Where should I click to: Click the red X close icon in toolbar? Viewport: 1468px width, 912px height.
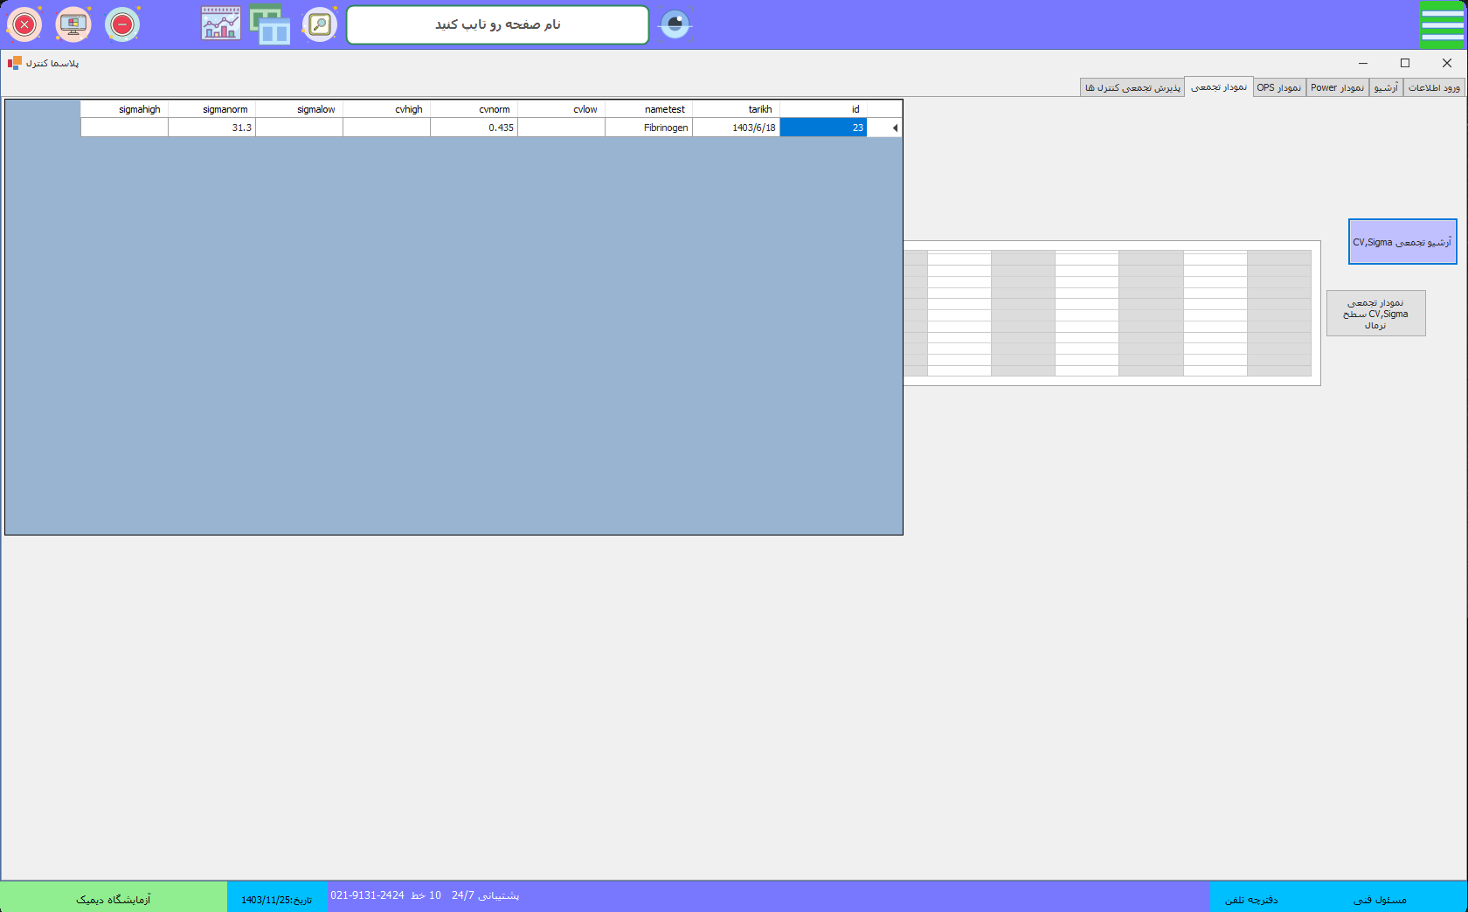click(24, 24)
